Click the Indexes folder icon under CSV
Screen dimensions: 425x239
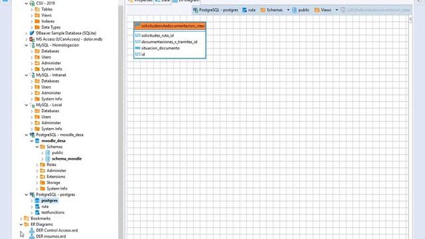pos(37,21)
